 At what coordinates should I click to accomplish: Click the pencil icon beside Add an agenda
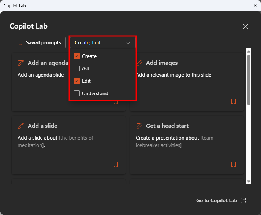(21, 63)
